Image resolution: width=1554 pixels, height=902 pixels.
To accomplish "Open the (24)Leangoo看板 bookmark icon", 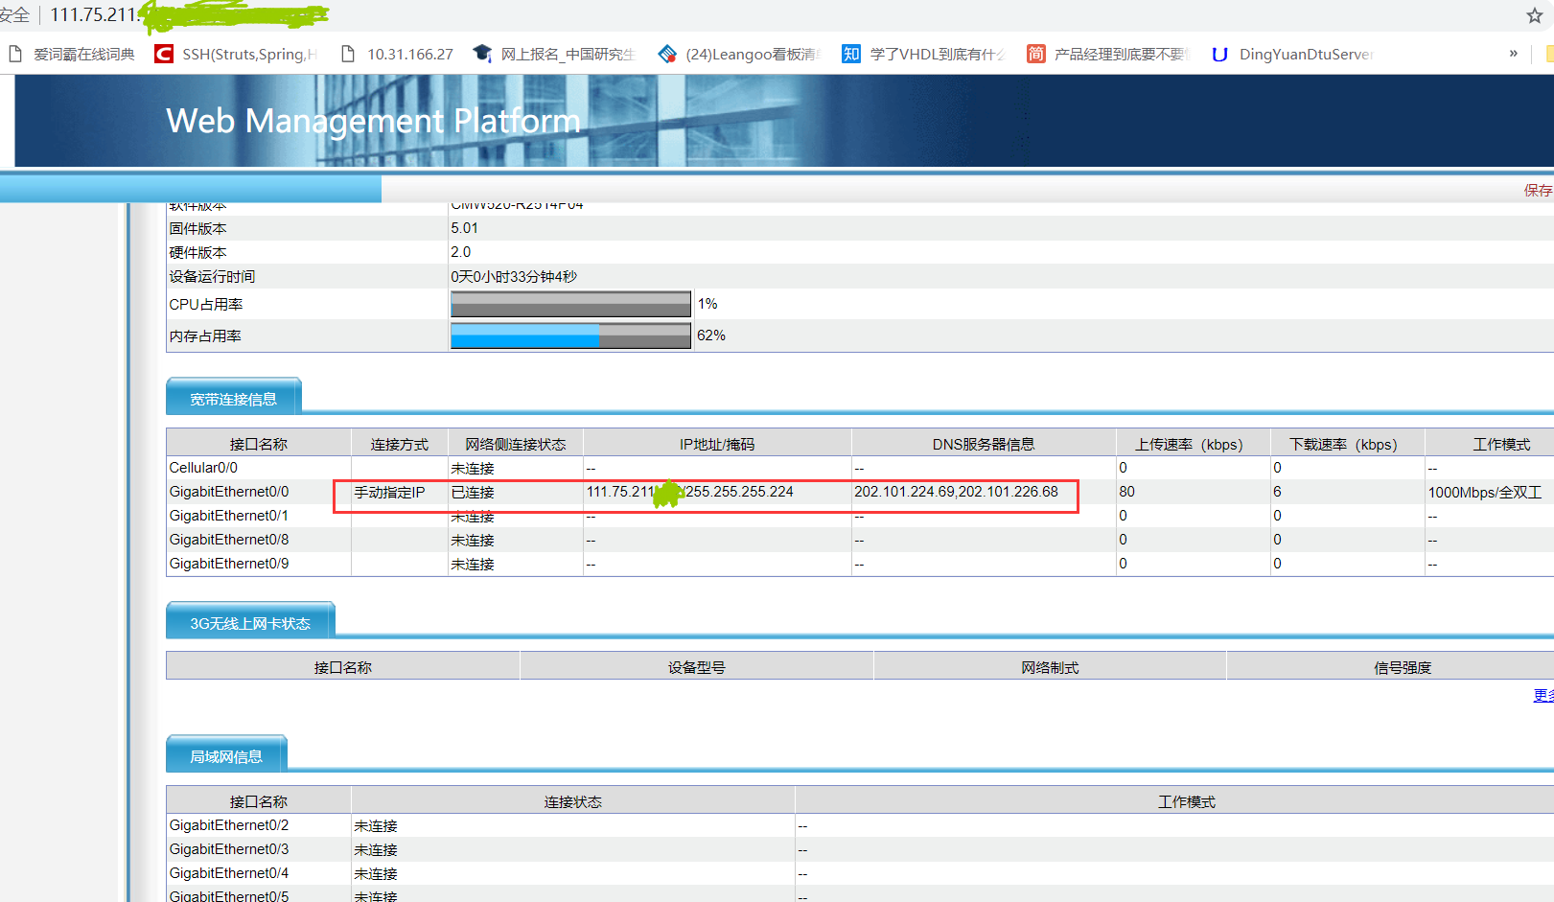I will pos(667,54).
